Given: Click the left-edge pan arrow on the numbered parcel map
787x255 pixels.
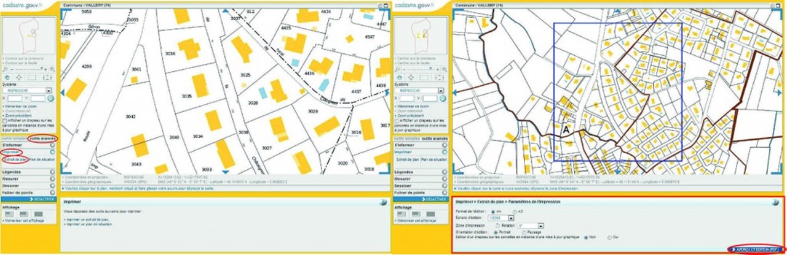Looking at the screenshot, I should coord(61,92).
